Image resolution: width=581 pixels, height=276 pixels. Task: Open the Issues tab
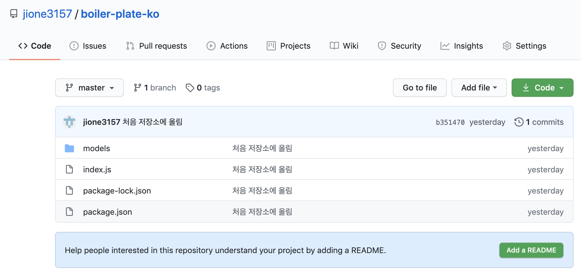88,46
